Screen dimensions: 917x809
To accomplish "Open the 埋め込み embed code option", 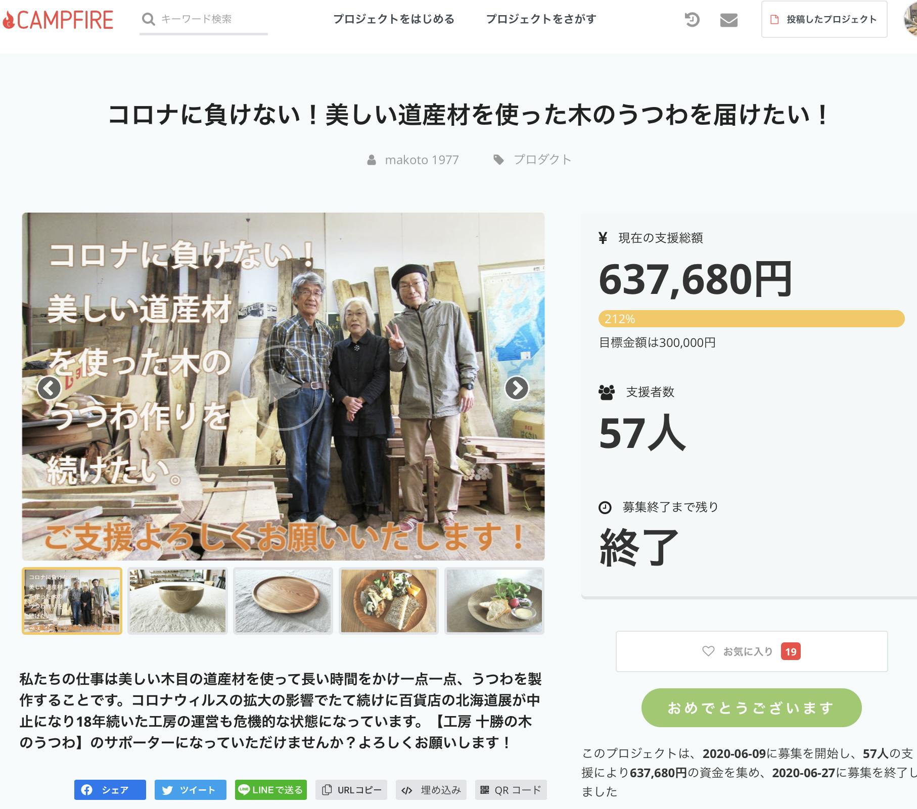I will (x=431, y=790).
